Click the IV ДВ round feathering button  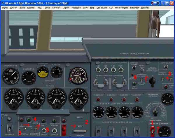click(121, 70)
